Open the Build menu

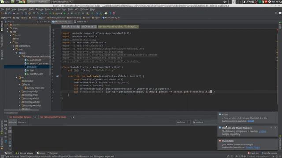pyautogui.click(x=58, y=9)
